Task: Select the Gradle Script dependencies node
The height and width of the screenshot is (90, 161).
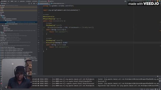Action: tap(7, 47)
